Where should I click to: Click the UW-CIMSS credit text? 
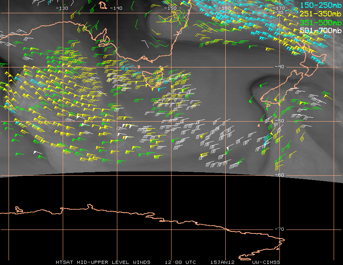pyautogui.click(x=266, y=262)
